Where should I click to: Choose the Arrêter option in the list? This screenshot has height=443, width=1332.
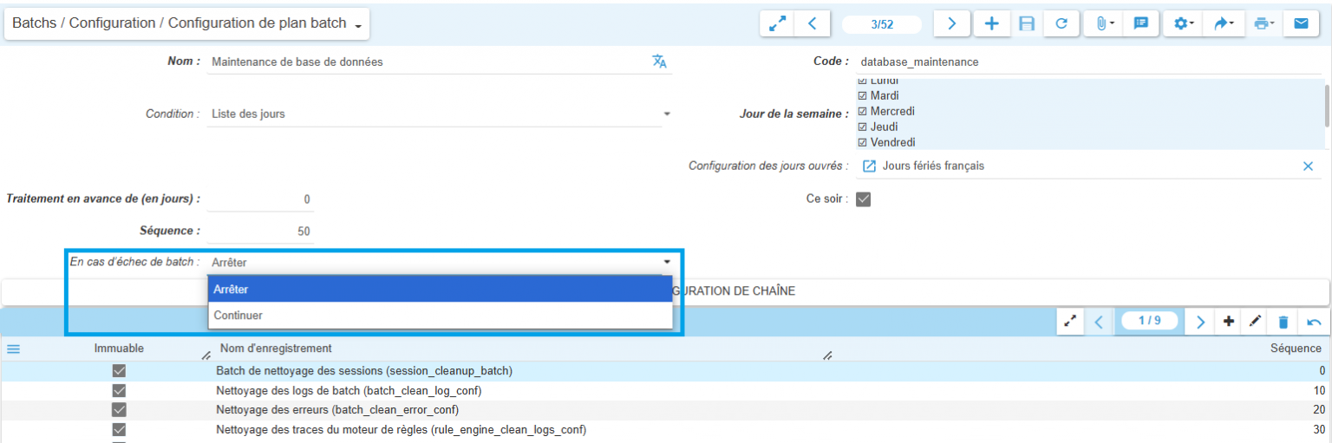pyautogui.click(x=440, y=290)
